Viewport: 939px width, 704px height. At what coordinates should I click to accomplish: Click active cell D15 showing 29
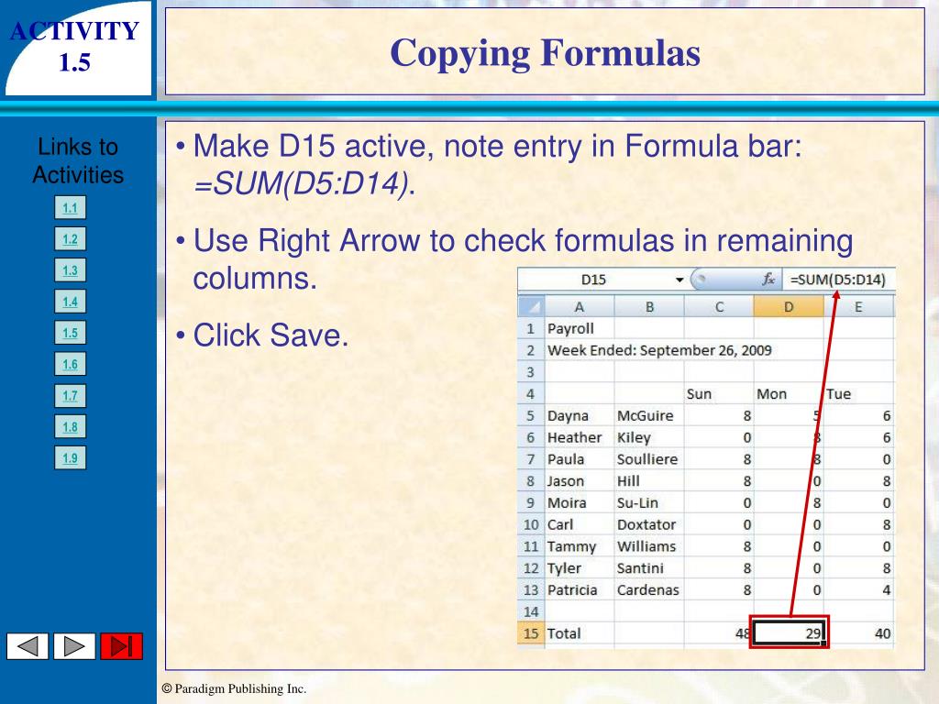(x=790, y=632)
